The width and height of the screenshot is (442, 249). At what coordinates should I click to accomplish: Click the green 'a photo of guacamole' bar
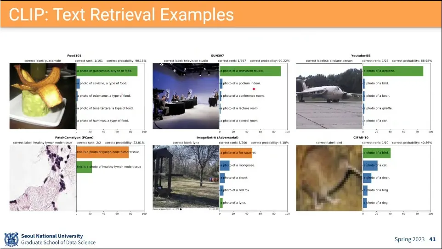[x=107, y=71]
